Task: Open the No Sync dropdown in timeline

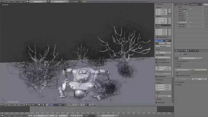Action: click(90, 116)
